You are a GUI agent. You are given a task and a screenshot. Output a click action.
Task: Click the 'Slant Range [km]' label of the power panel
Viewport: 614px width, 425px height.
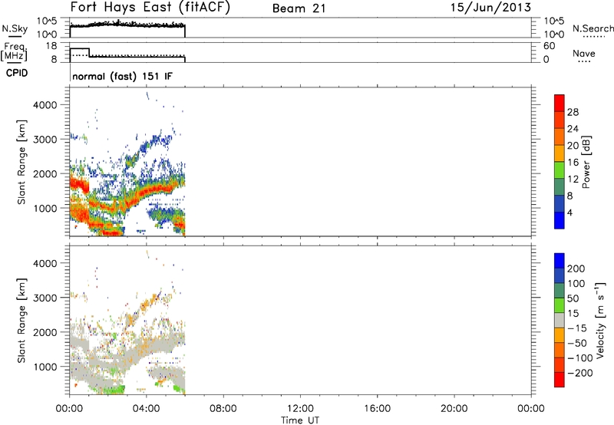point(21,162)
